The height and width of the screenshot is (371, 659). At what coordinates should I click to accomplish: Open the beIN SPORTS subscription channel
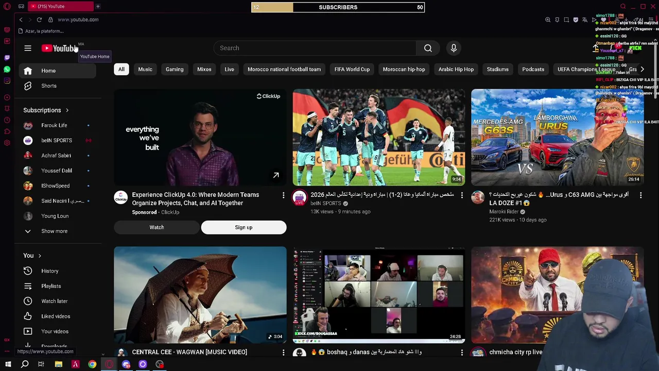pos(58,140)
